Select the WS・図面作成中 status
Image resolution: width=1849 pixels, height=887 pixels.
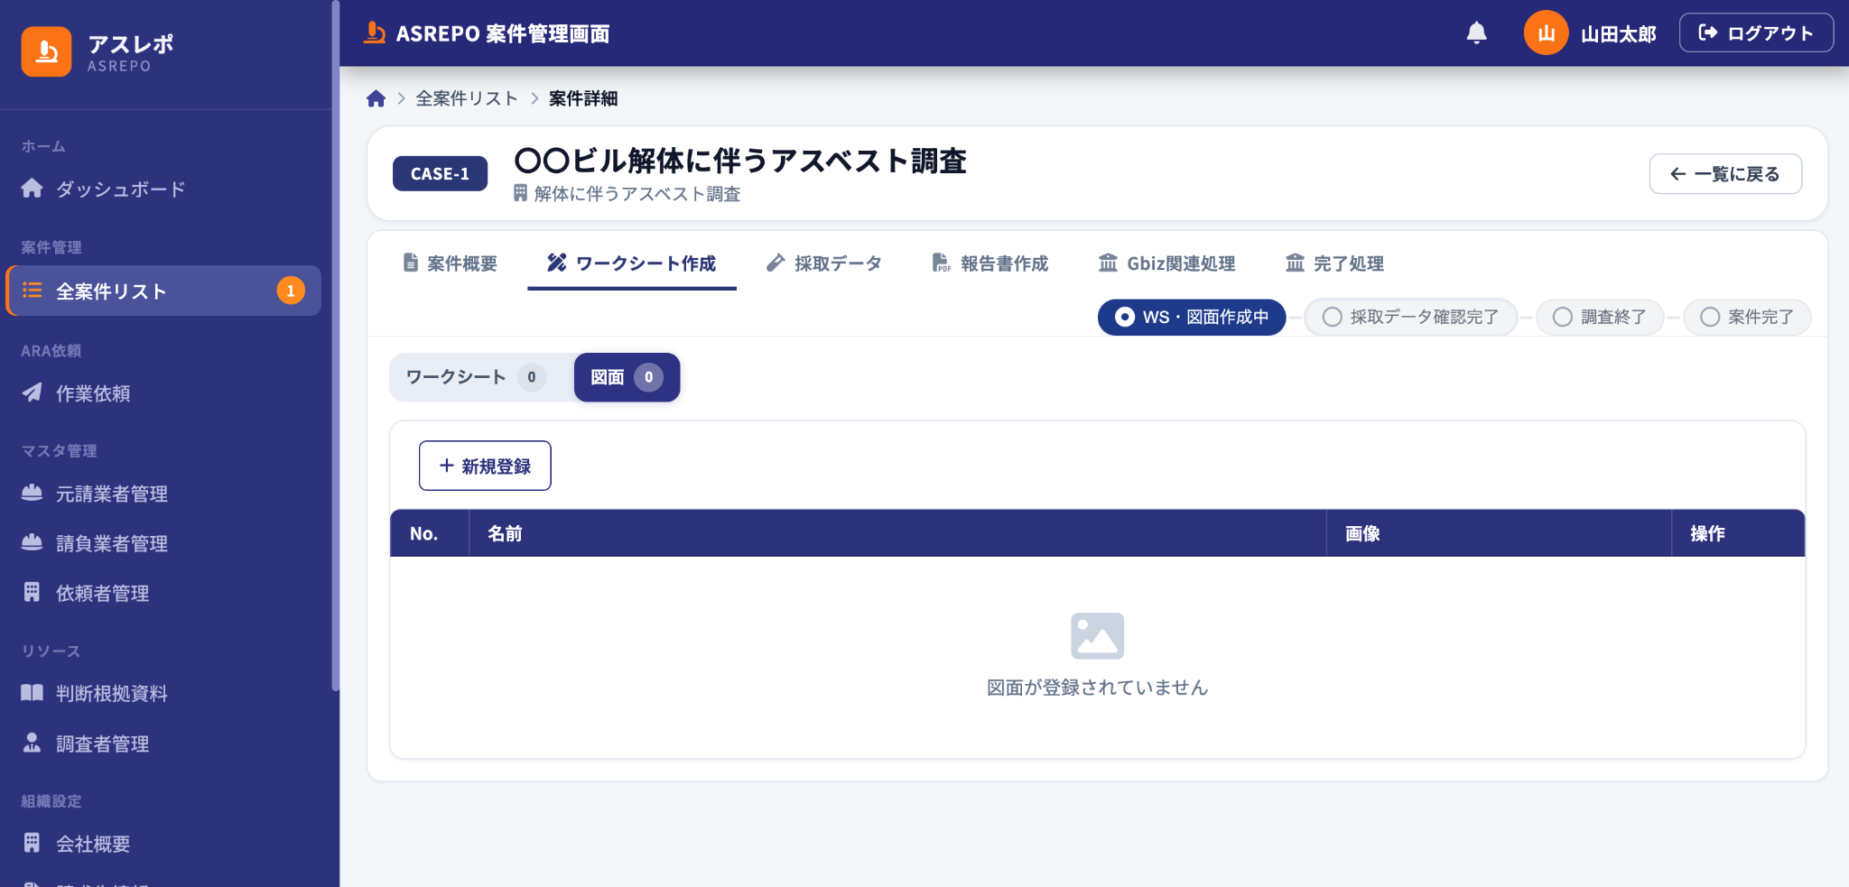point(1192,317)
